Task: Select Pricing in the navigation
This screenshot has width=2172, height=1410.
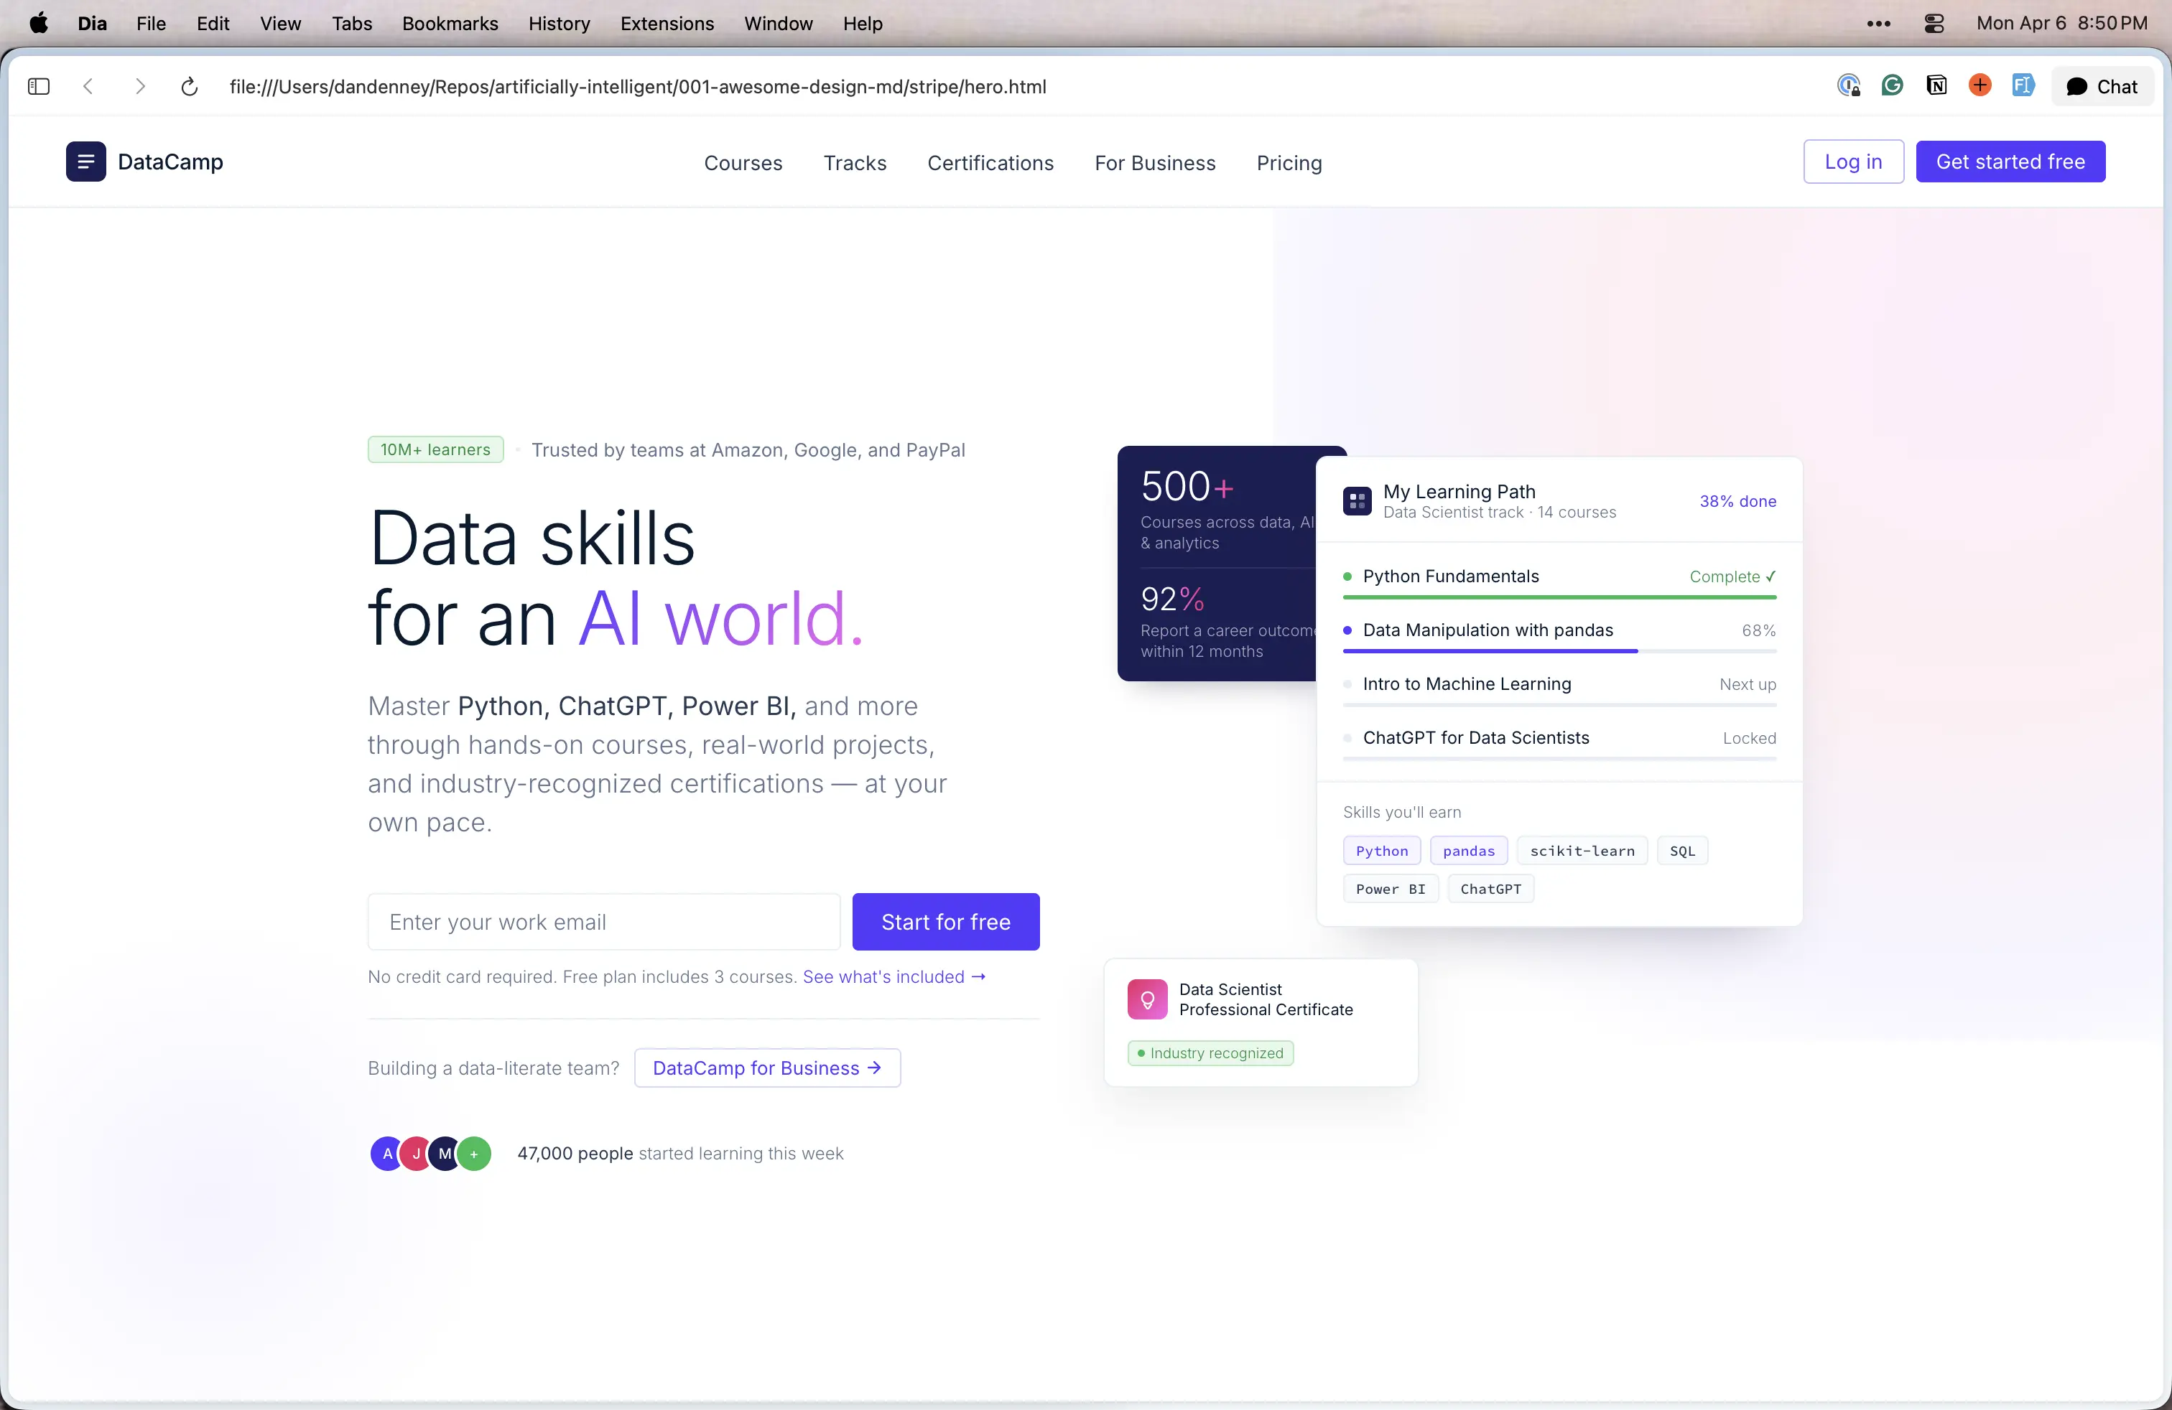Action: 1289,163
